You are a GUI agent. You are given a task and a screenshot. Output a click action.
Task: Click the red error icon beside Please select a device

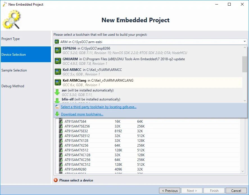click(56, 180)
